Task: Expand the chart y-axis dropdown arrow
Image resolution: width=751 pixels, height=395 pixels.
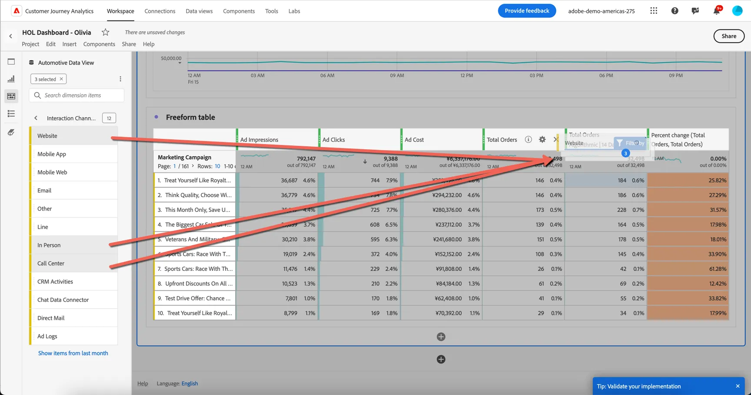Action: click(x=179, y=63)
